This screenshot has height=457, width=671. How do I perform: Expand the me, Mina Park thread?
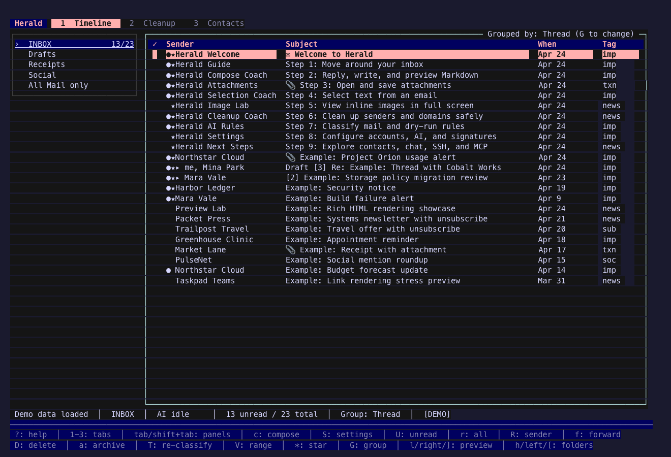(177, 168)
